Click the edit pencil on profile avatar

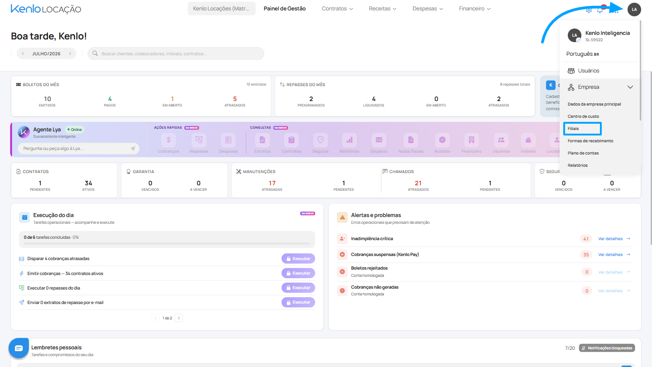579,40
